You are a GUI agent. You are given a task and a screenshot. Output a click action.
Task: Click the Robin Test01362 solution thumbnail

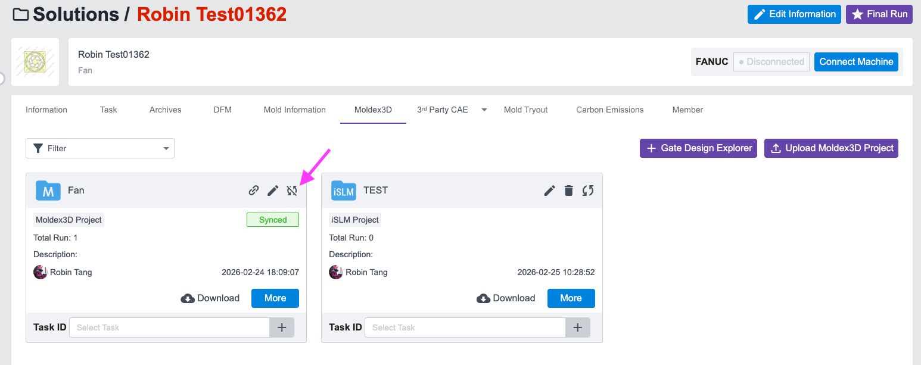(35, 62)
